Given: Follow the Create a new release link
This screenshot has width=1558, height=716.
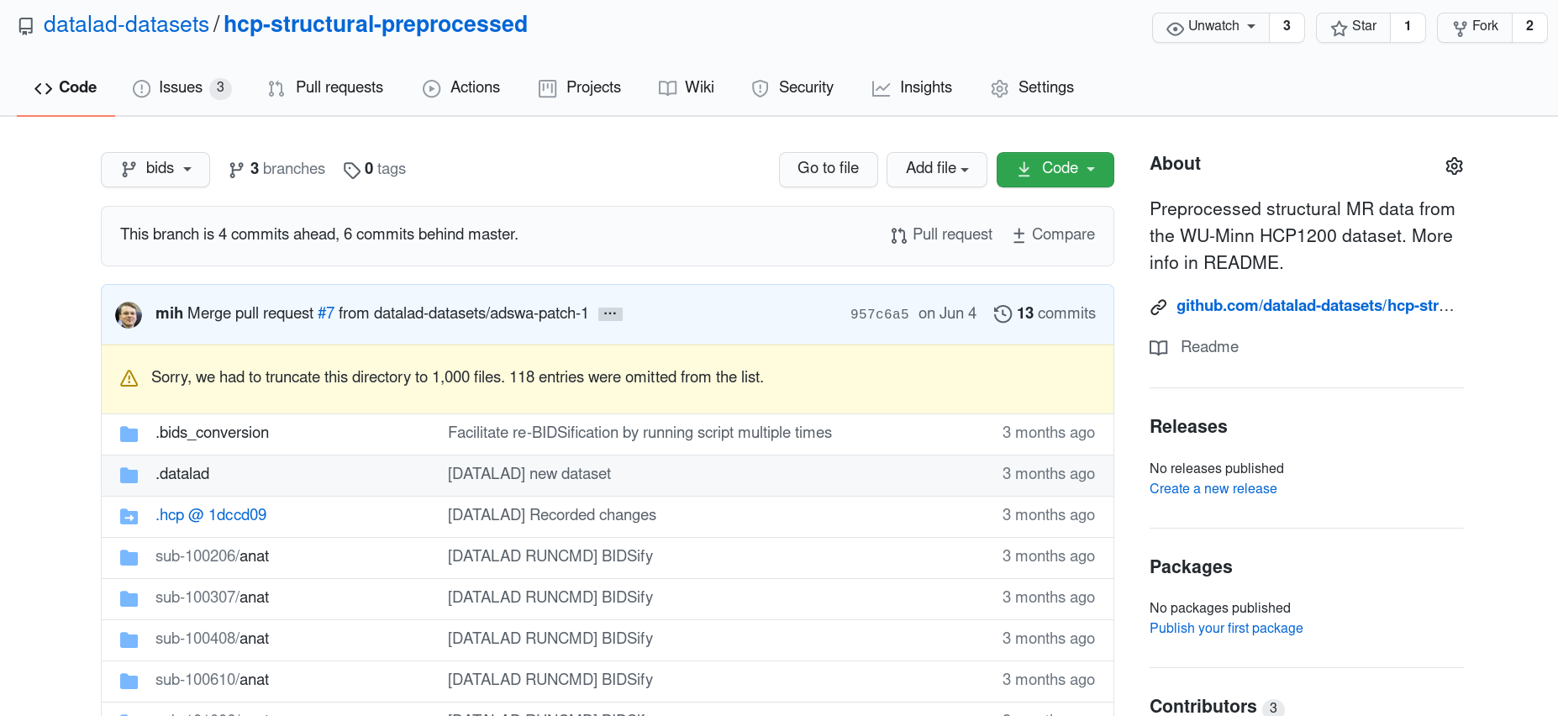Looking at the screenshot, I should click(1213, 489).
